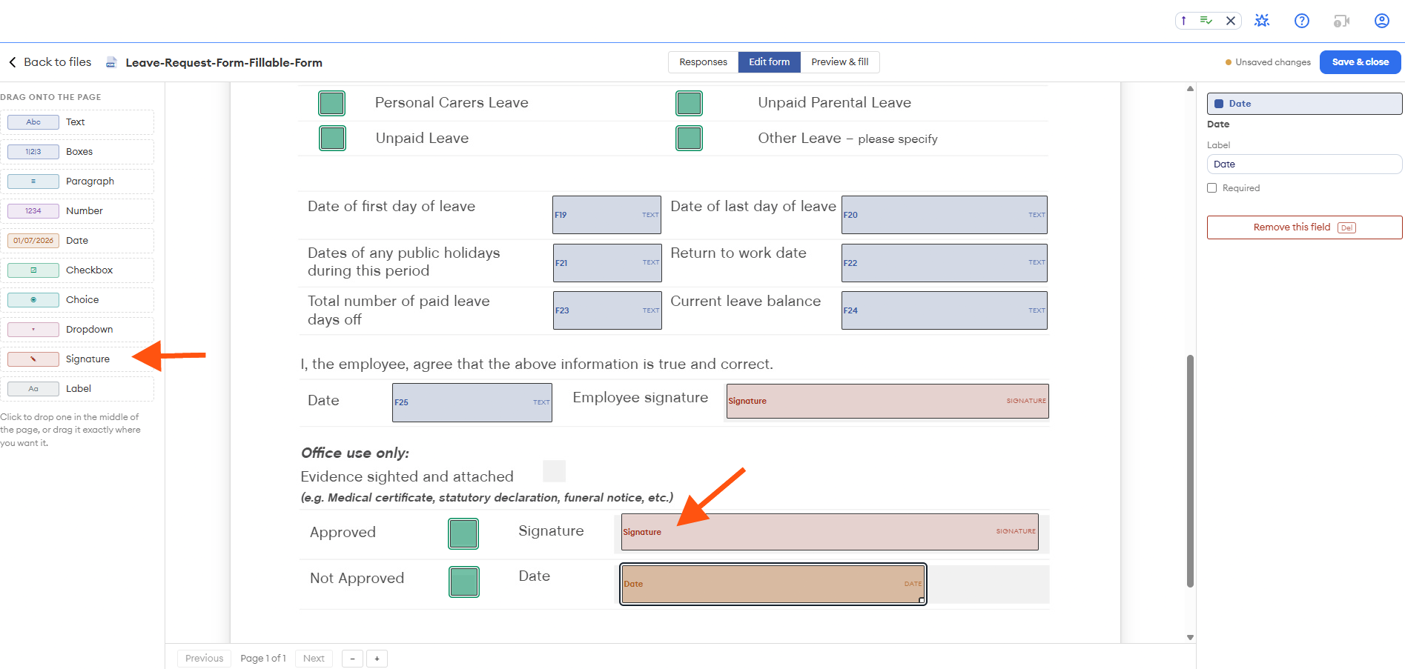
Task: Click the Dropdown field type icon
Action: (33, 330)
